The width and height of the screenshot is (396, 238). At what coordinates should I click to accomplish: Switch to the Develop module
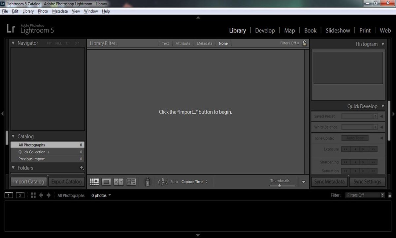click(x=265, y=31)
